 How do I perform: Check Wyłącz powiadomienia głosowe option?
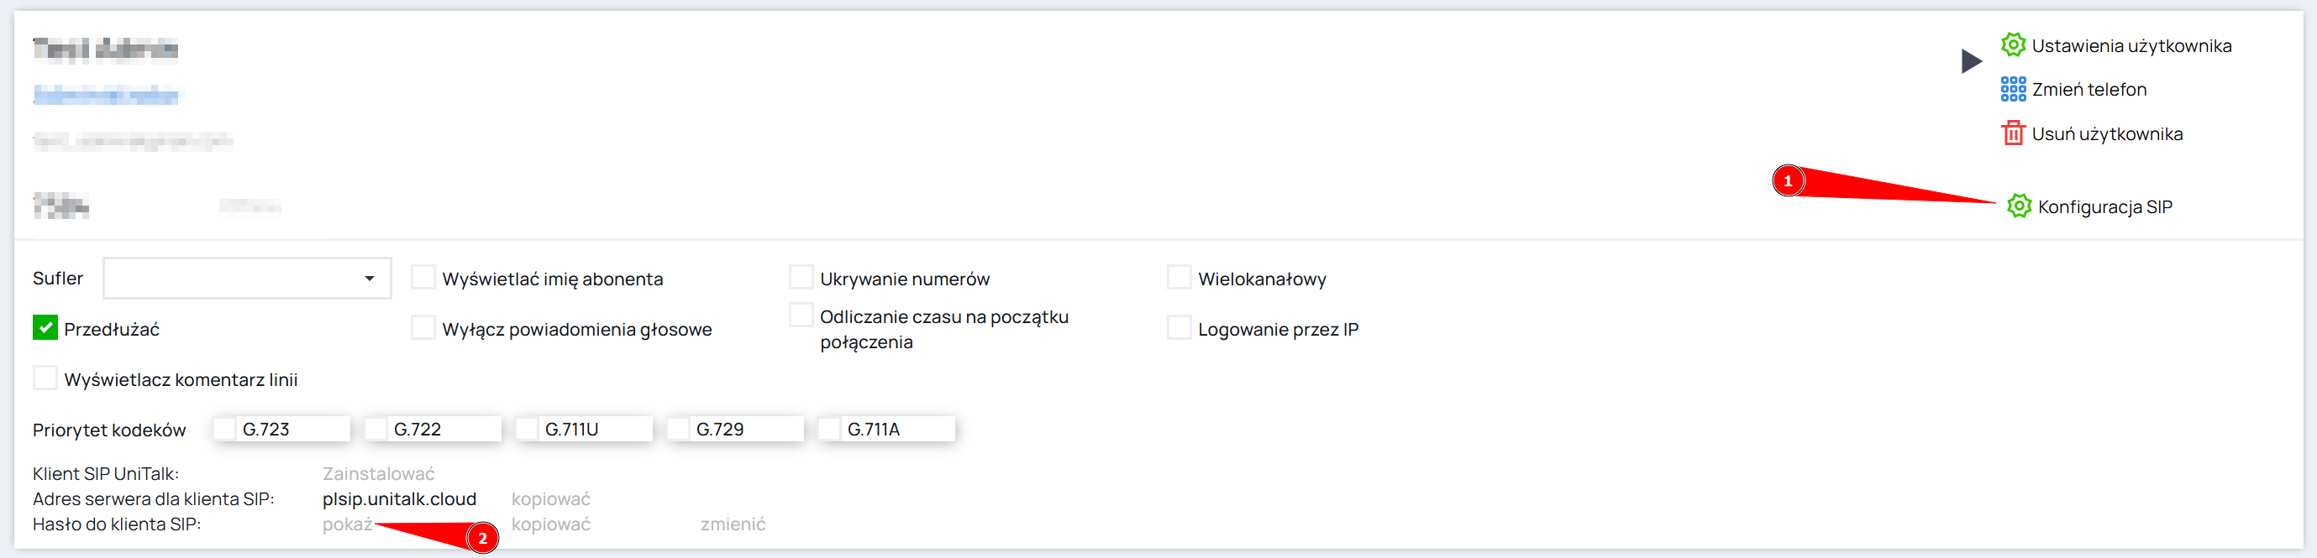(x=423, y=328)
